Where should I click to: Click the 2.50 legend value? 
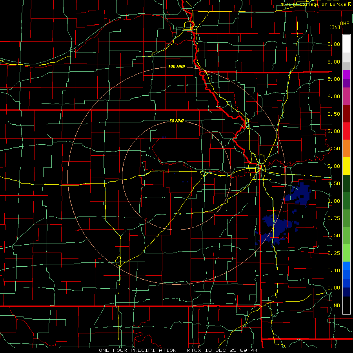click(x=334, y=149)
